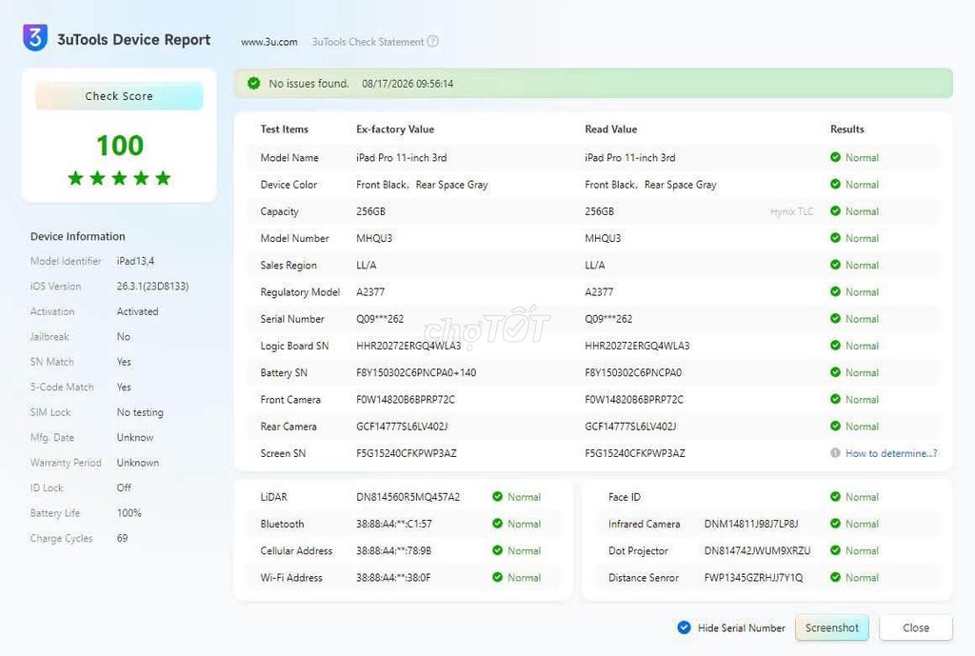Screen dimensions: 975x656
Task: Click ex-factory Front Camera F0W14820B6BPRP72C
Action: click(406, 400)
